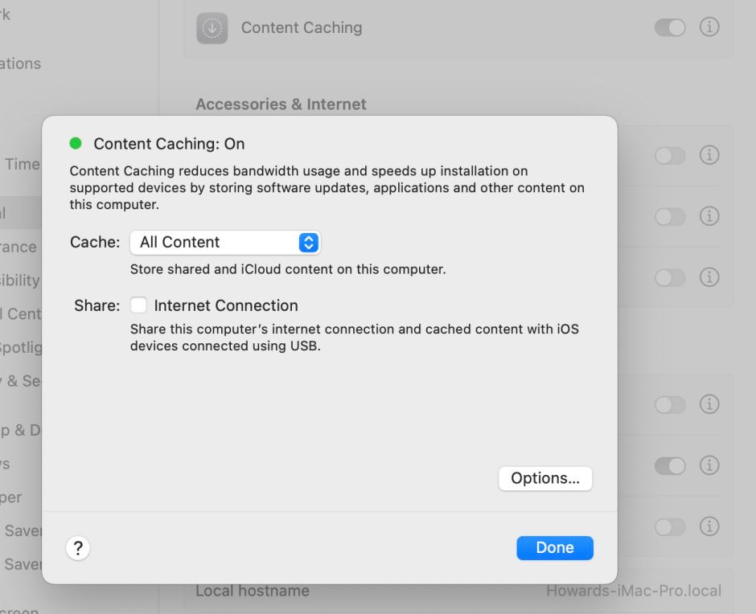The image size is (756, 614).
Task: Click the info icon on the second Accessories & Internet row
Action: 709,217
